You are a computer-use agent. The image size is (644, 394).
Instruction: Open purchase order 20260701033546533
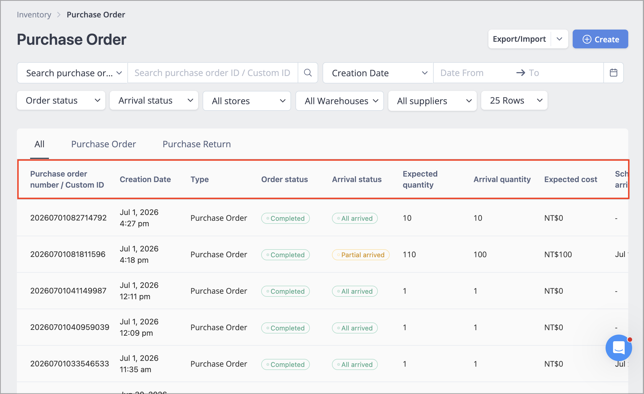tap(70, 364)
